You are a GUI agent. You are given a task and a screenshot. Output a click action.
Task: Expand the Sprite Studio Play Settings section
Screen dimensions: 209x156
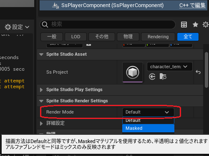pyautogui.click(x=41, y=90)
